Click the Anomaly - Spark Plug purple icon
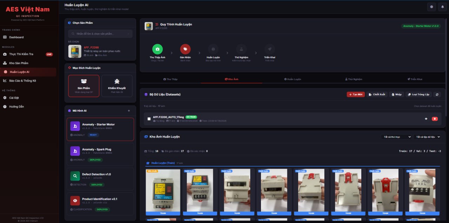449x223 pixels. pos(75,151)
